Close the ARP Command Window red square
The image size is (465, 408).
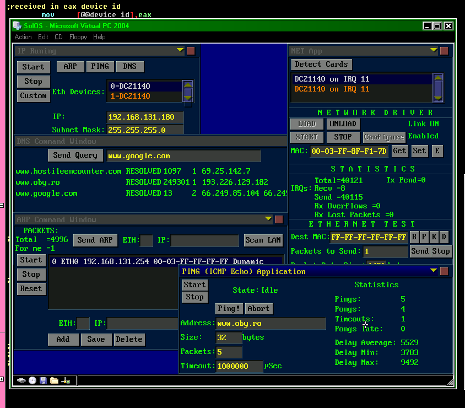point(279,219)
